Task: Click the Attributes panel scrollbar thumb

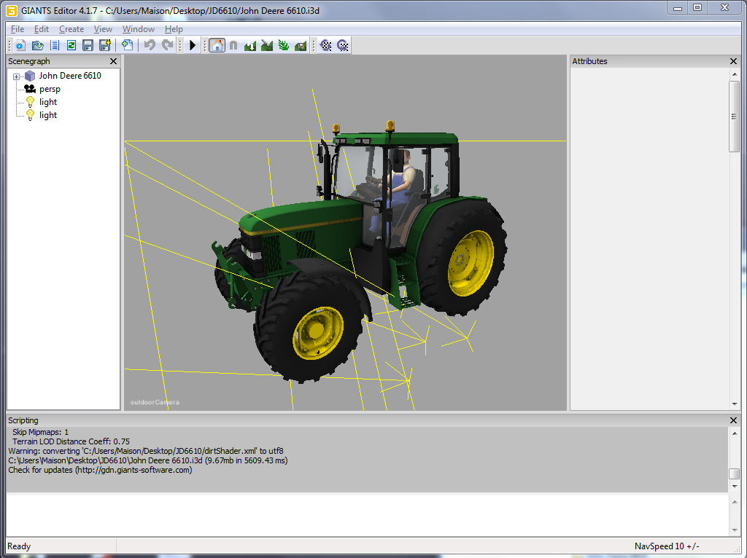Action: tap(734, 117)
